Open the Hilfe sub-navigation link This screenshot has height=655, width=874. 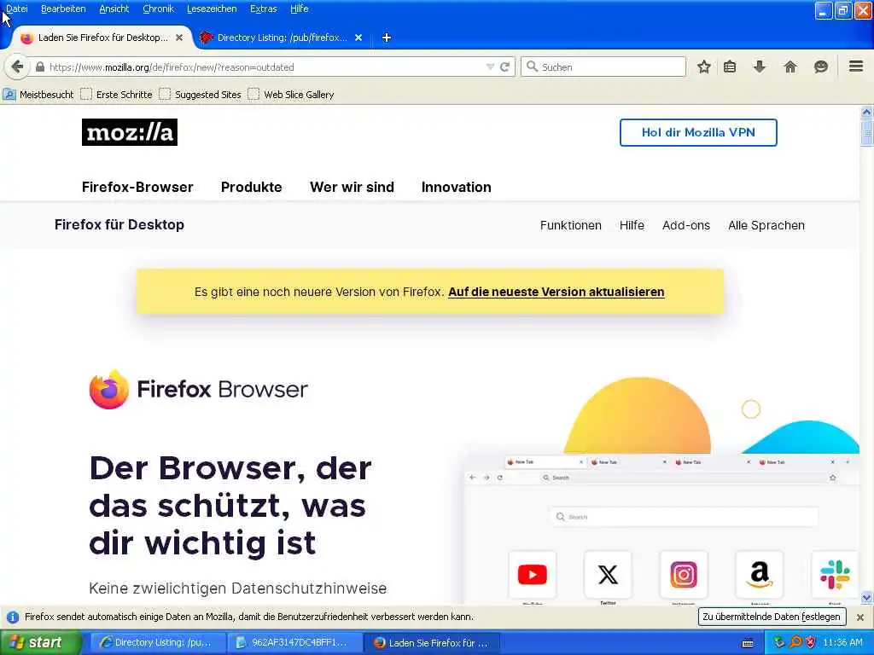(x=632, y=225)
